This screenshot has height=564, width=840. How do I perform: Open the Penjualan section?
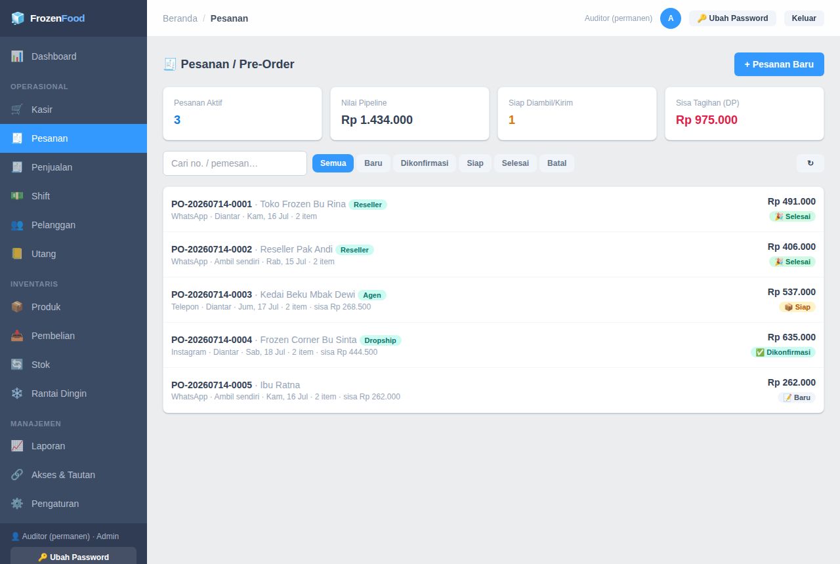click(73, 167)
